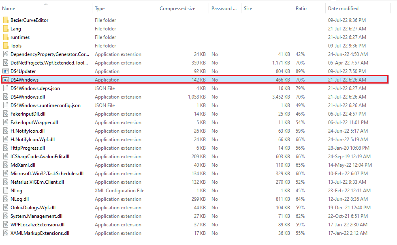Click the FakerInputDll.dll file icon
397x245 pixels.
6,114
